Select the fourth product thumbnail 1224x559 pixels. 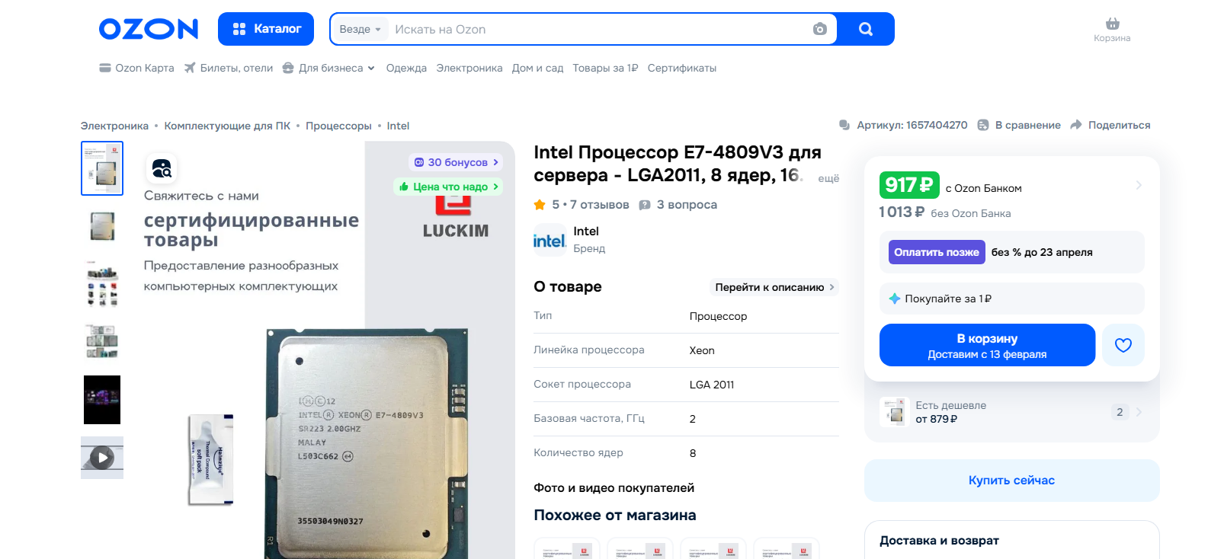pyautogui.click(x=102, y=342)
